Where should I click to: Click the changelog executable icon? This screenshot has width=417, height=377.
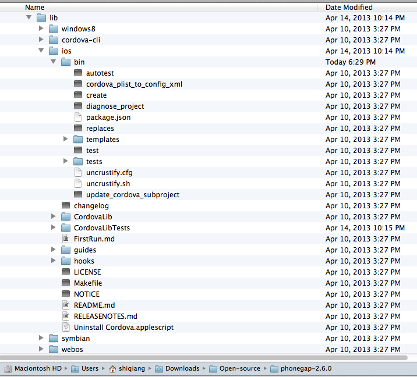tap(66, 205)
